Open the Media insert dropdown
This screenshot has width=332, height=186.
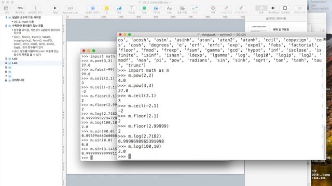pyautogui.click(x=157, y=8)
